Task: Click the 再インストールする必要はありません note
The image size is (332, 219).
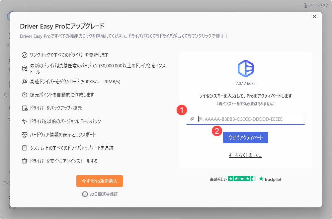Action: click(246, 104)
